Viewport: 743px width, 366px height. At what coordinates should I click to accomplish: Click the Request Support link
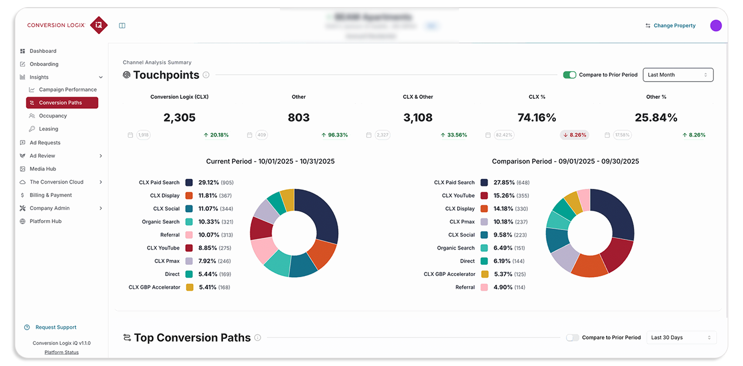coord(56,327)
